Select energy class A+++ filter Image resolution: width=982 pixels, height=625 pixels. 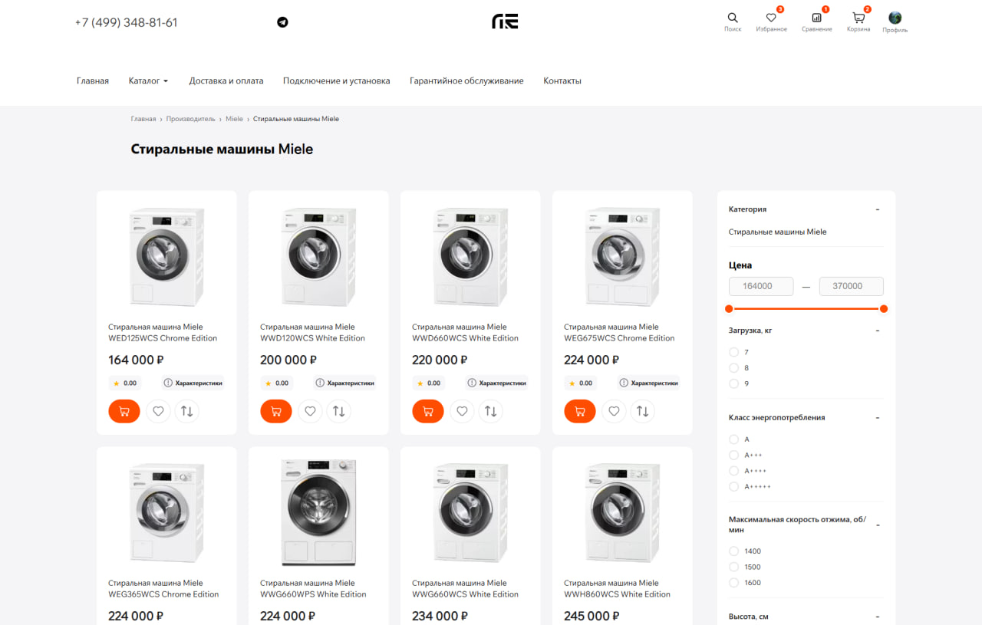click(734, 456)
